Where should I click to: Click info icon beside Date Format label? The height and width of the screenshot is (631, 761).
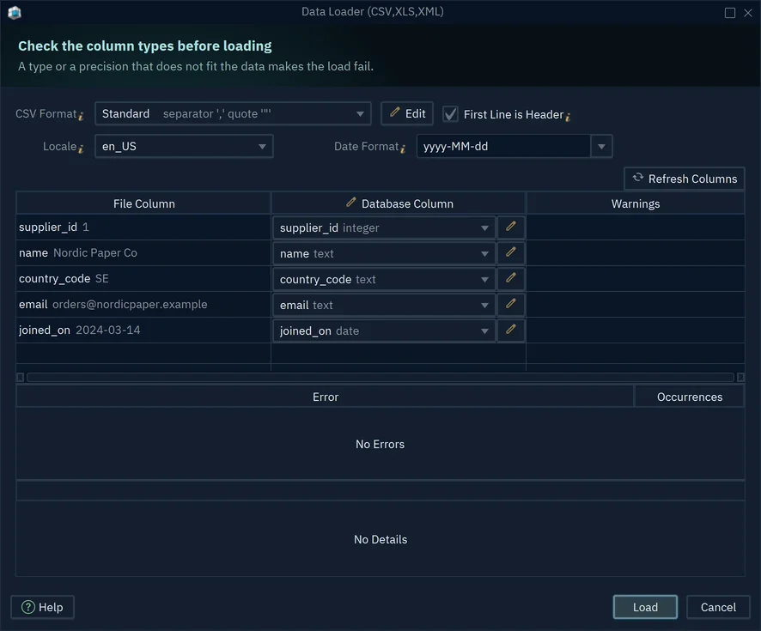(x=403, y=149)
